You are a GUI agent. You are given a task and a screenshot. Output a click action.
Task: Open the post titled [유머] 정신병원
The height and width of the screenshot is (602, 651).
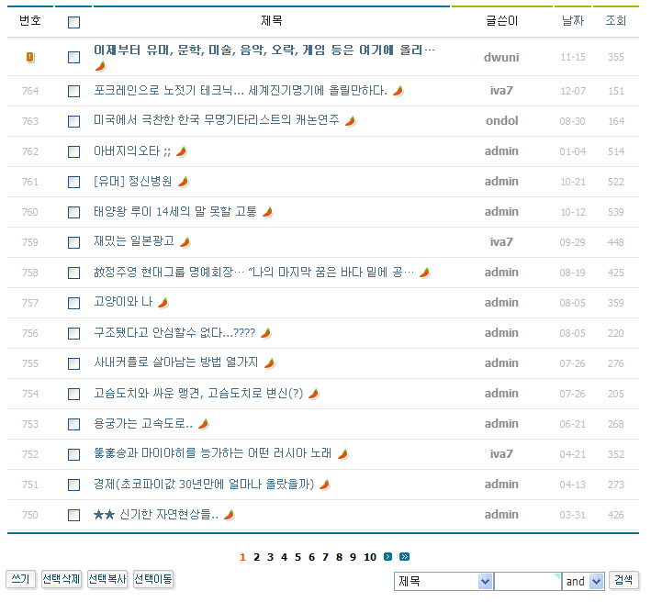132,182
